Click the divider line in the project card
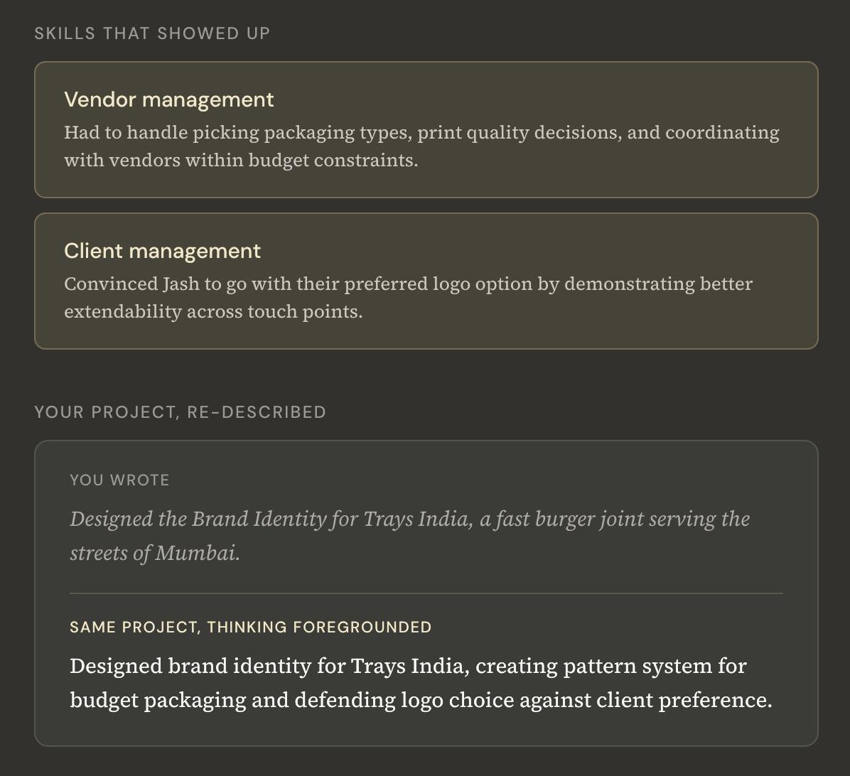 pyautogui.click(x=426, y=593)
